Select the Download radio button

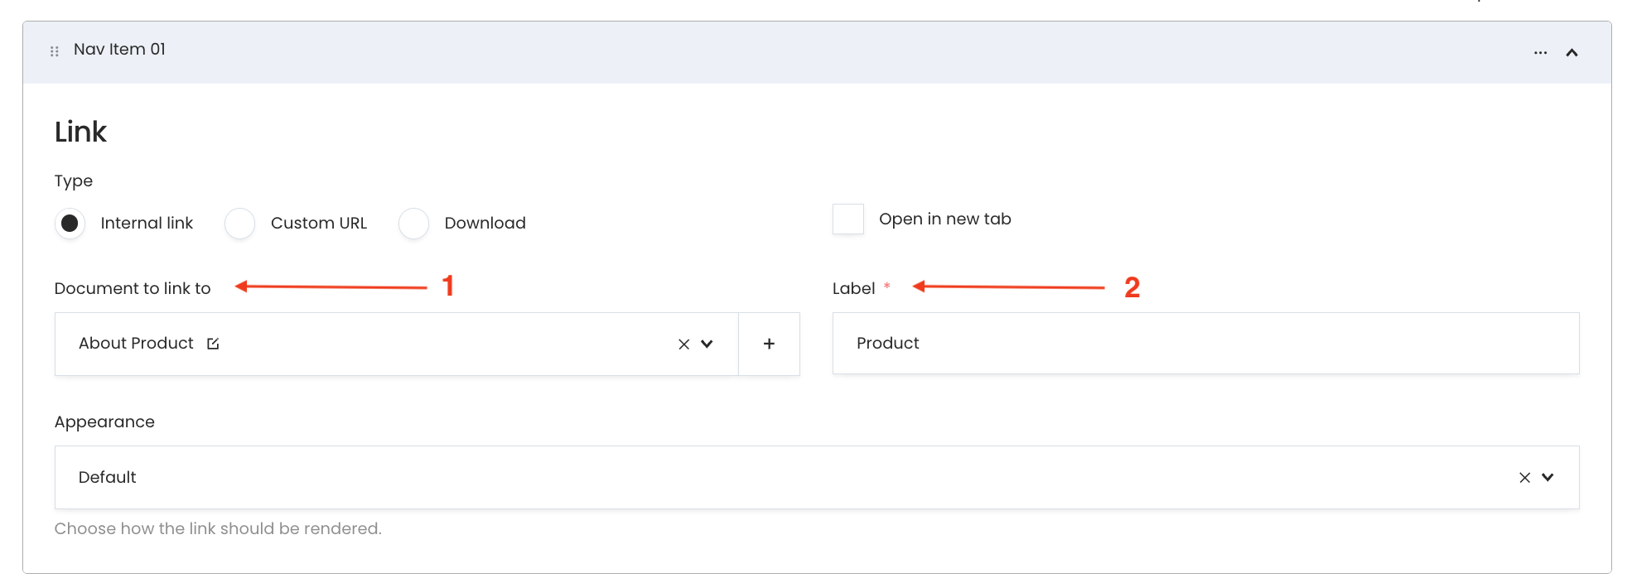pos(413,224)
